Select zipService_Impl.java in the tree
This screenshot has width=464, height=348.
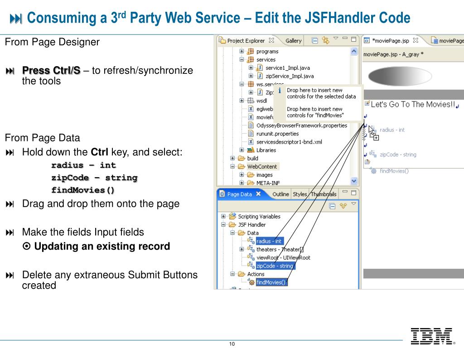290,76
